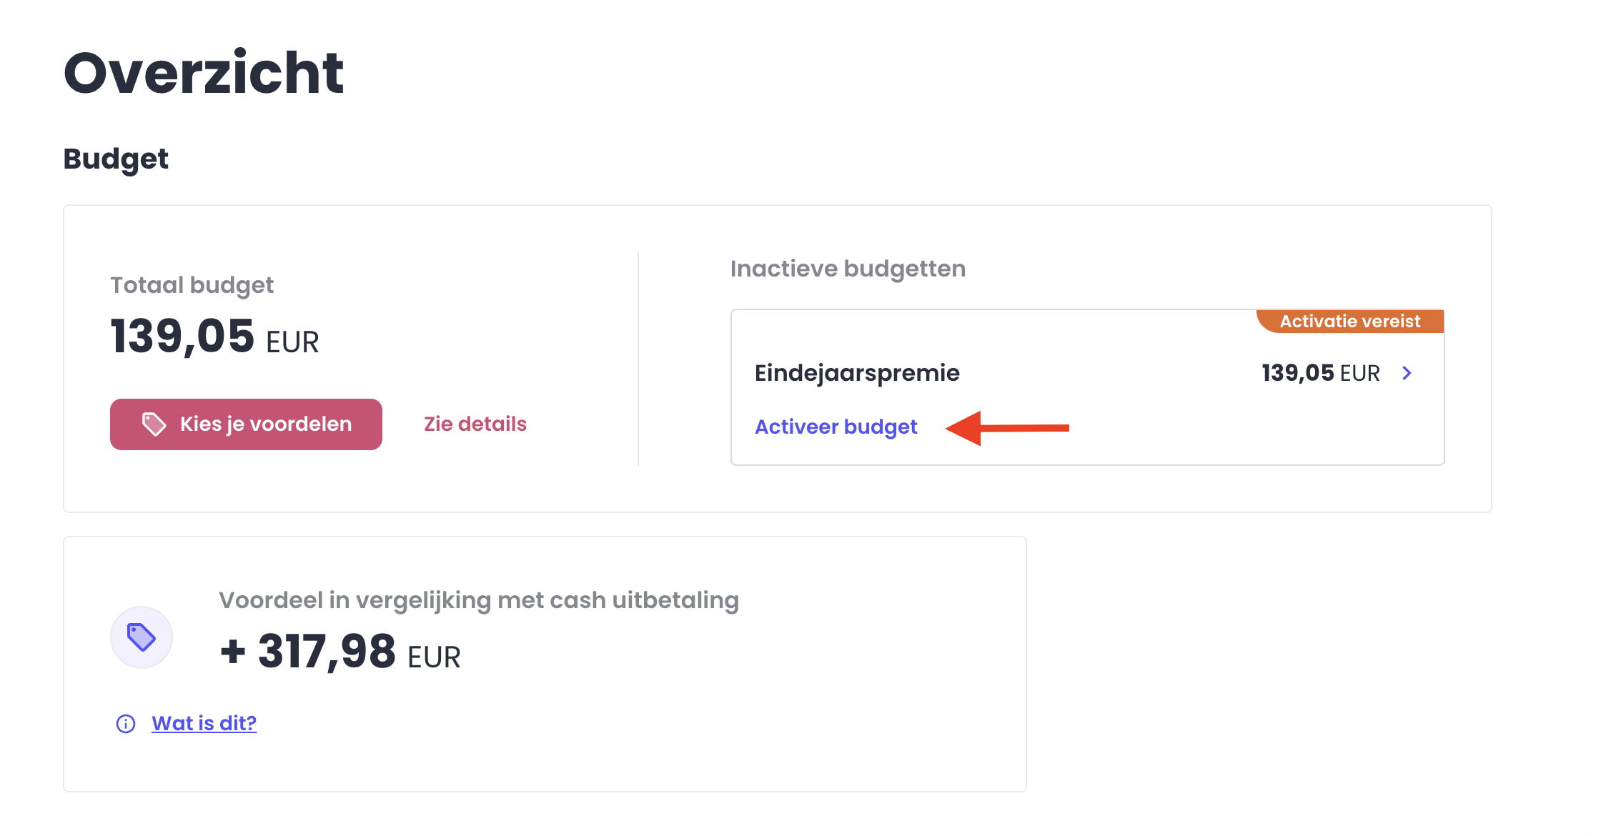Click Voordeel in vergelijking met cash uitbetaling text
This screenshot has height=836, width=1621.
(x=479, y=600)
